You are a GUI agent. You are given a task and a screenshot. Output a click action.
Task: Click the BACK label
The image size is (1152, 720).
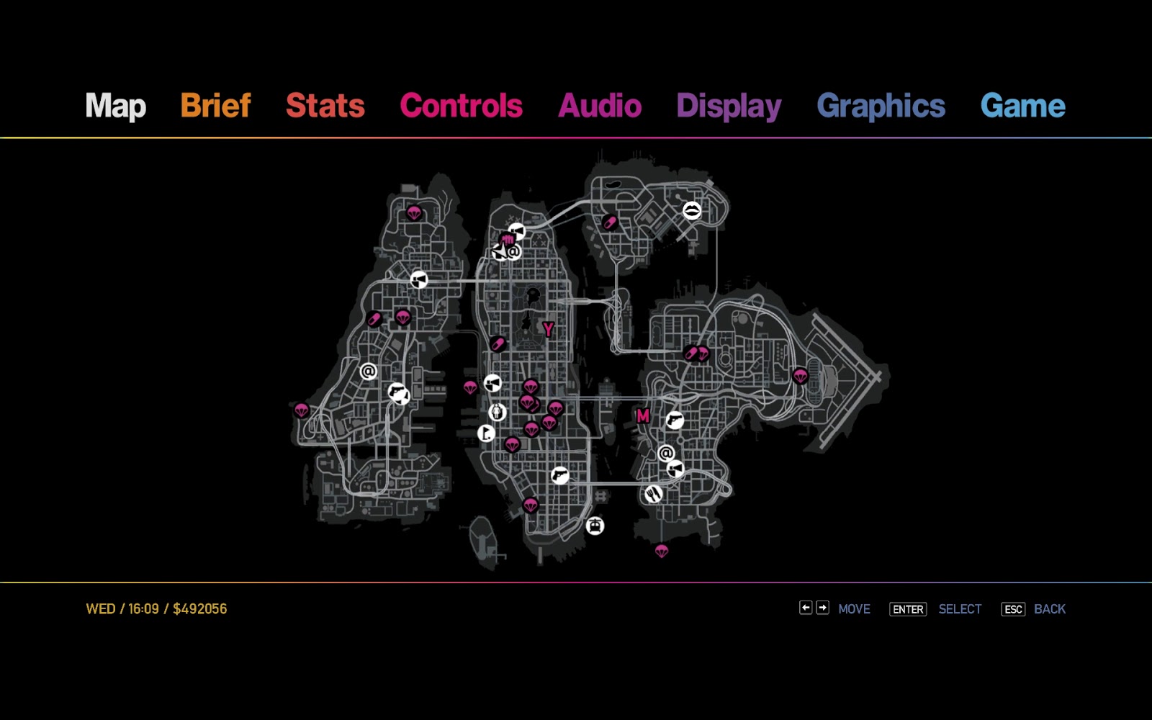click(1050, 609)
